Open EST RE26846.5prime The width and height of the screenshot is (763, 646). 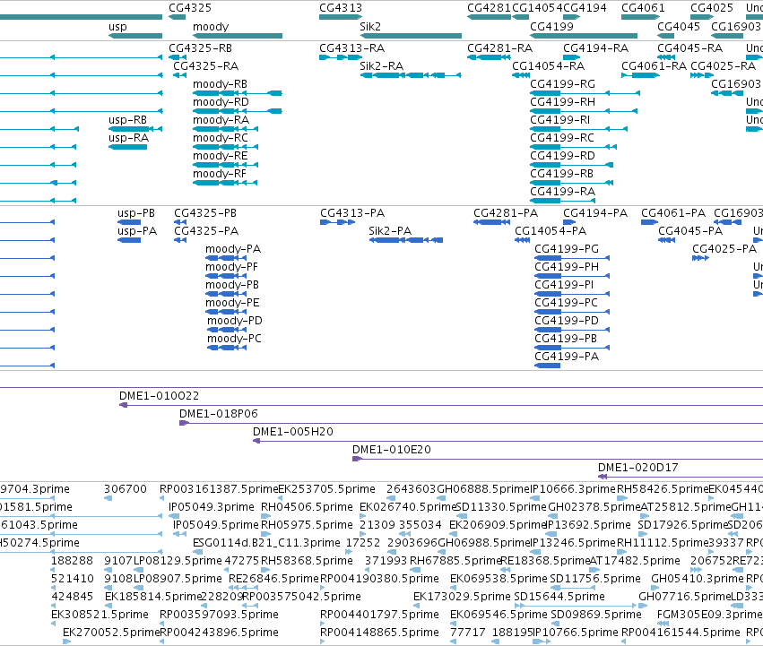(274, 579)
